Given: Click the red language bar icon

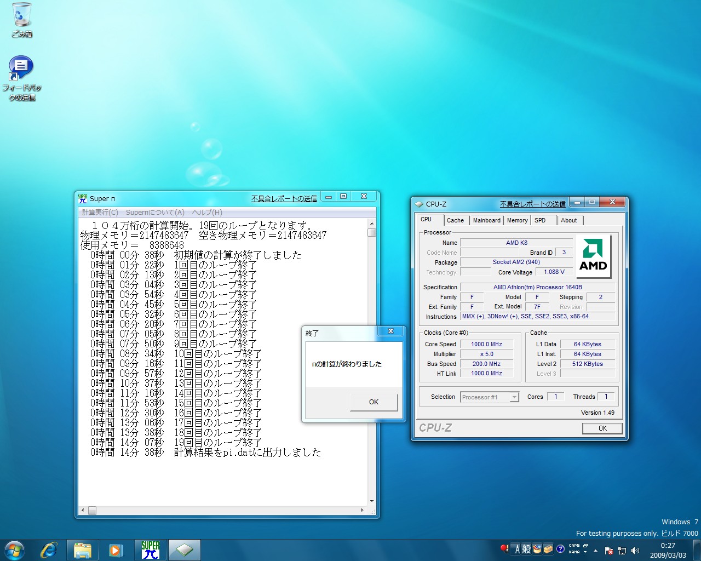Looking at the screenshot, I should click(x=504, y=549).
